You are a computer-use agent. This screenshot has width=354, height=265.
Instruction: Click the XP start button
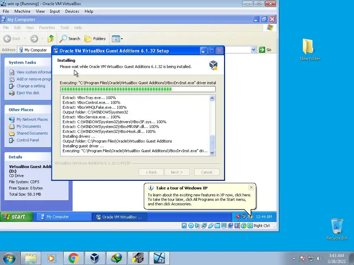17,217
